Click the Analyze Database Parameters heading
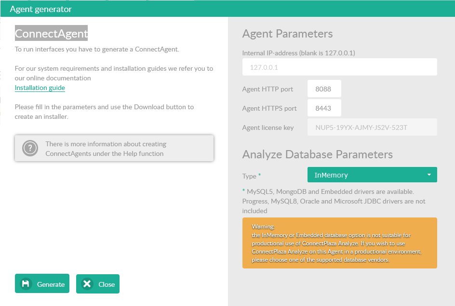 click(x=317, y=154)
